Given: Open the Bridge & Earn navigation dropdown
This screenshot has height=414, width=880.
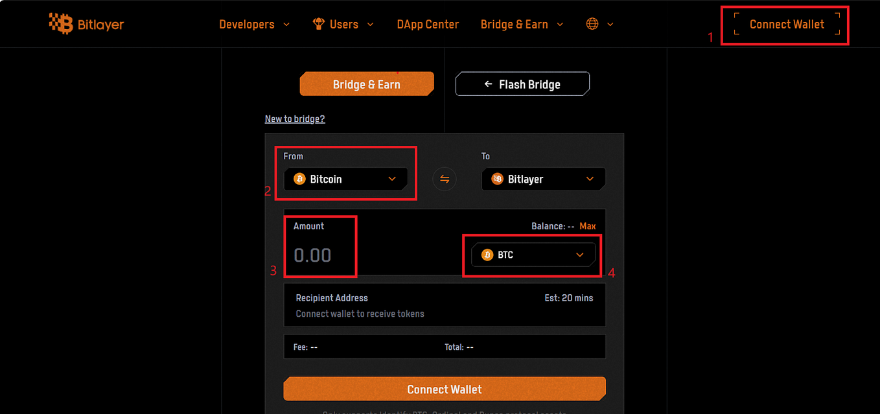Looking at the screenshot, I should [522, 24].
